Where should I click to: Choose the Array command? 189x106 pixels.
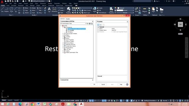pos(39,13)
